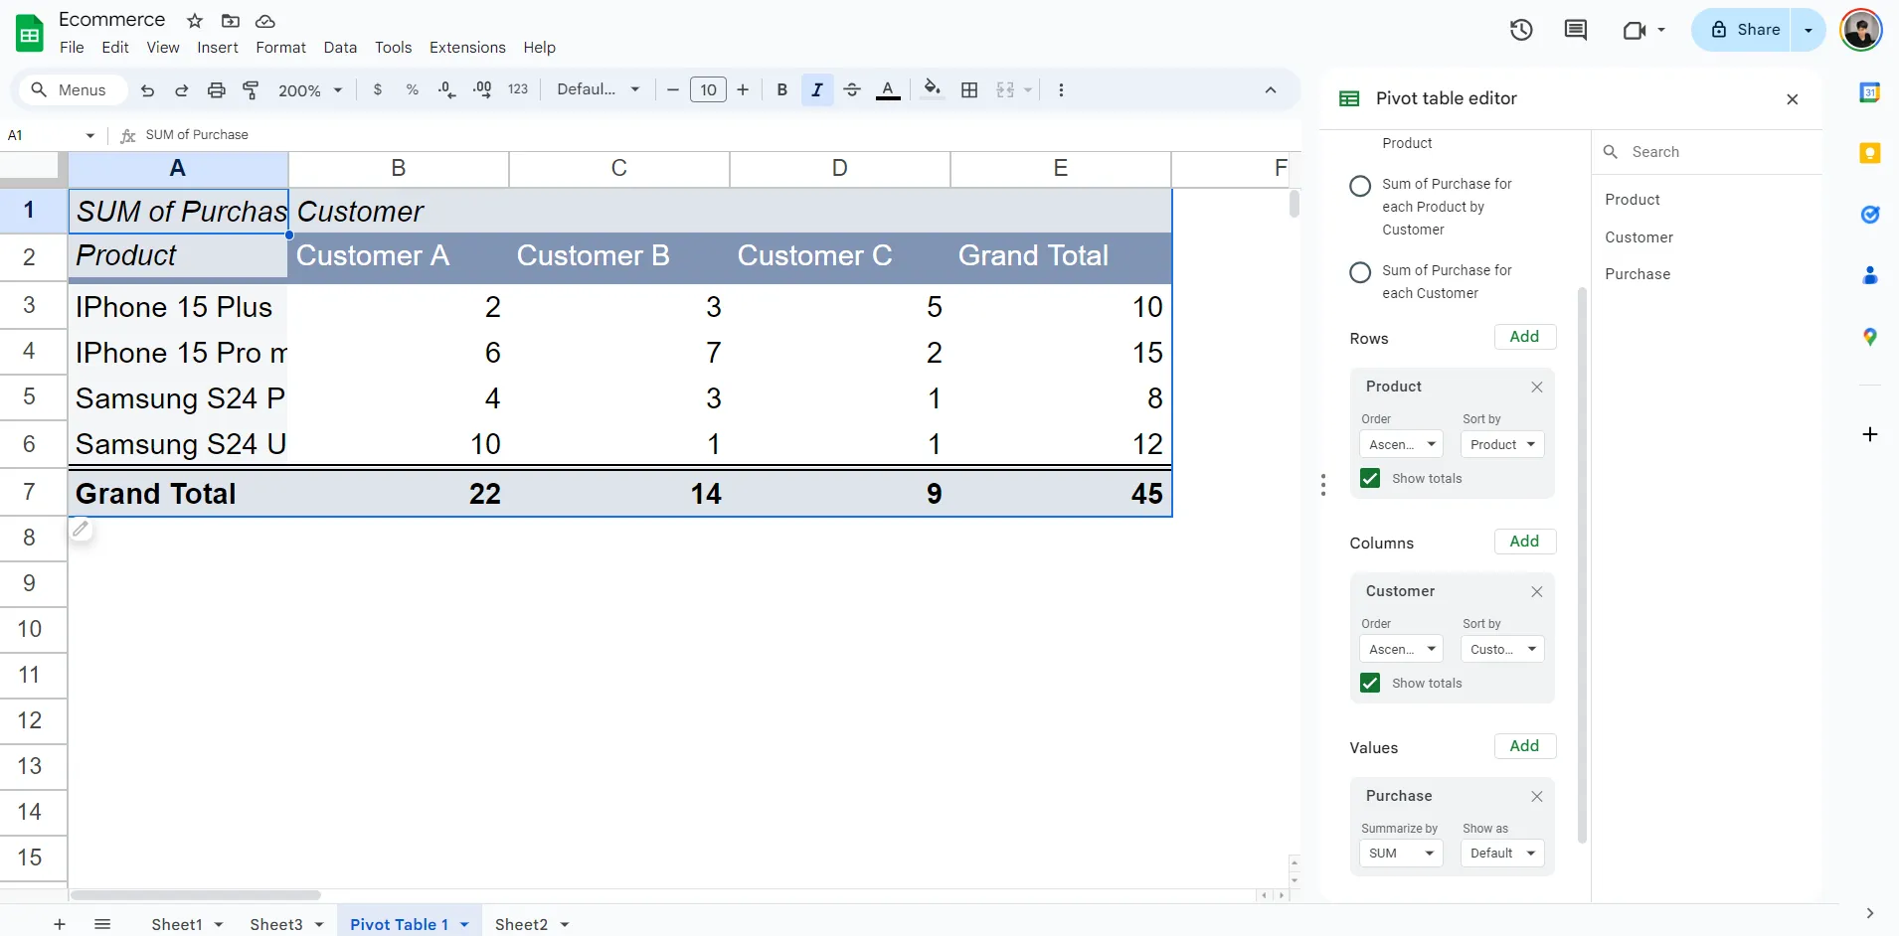This screenshot has width=1899, height=936.
Task: Move document with folder icon
Action: click(230, 21)
